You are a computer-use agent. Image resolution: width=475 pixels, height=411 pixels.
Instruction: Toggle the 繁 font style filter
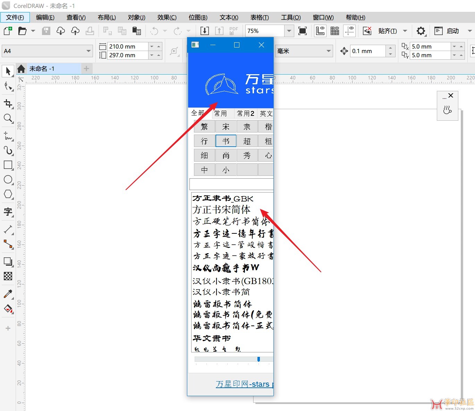point(204,127)
